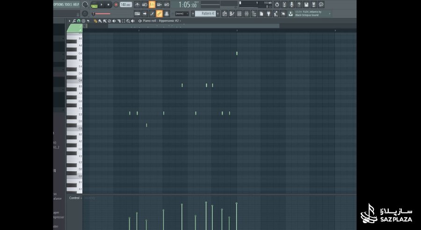The width and height of the screenshot is (421, 230).
Task: Open the plugin picker plug icon
Action: click(269, 14)
